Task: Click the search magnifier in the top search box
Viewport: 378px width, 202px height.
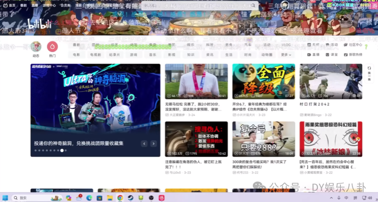Action: pos(253,5)
